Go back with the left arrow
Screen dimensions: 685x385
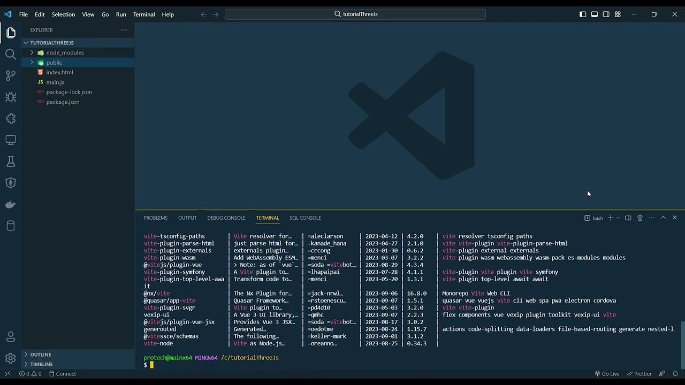coord(204,14)
